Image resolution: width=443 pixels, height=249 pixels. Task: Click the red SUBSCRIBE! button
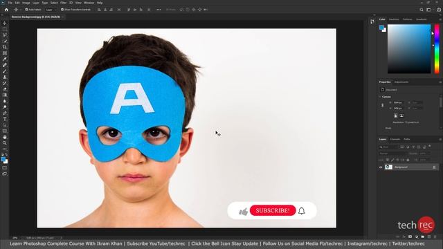273,210
